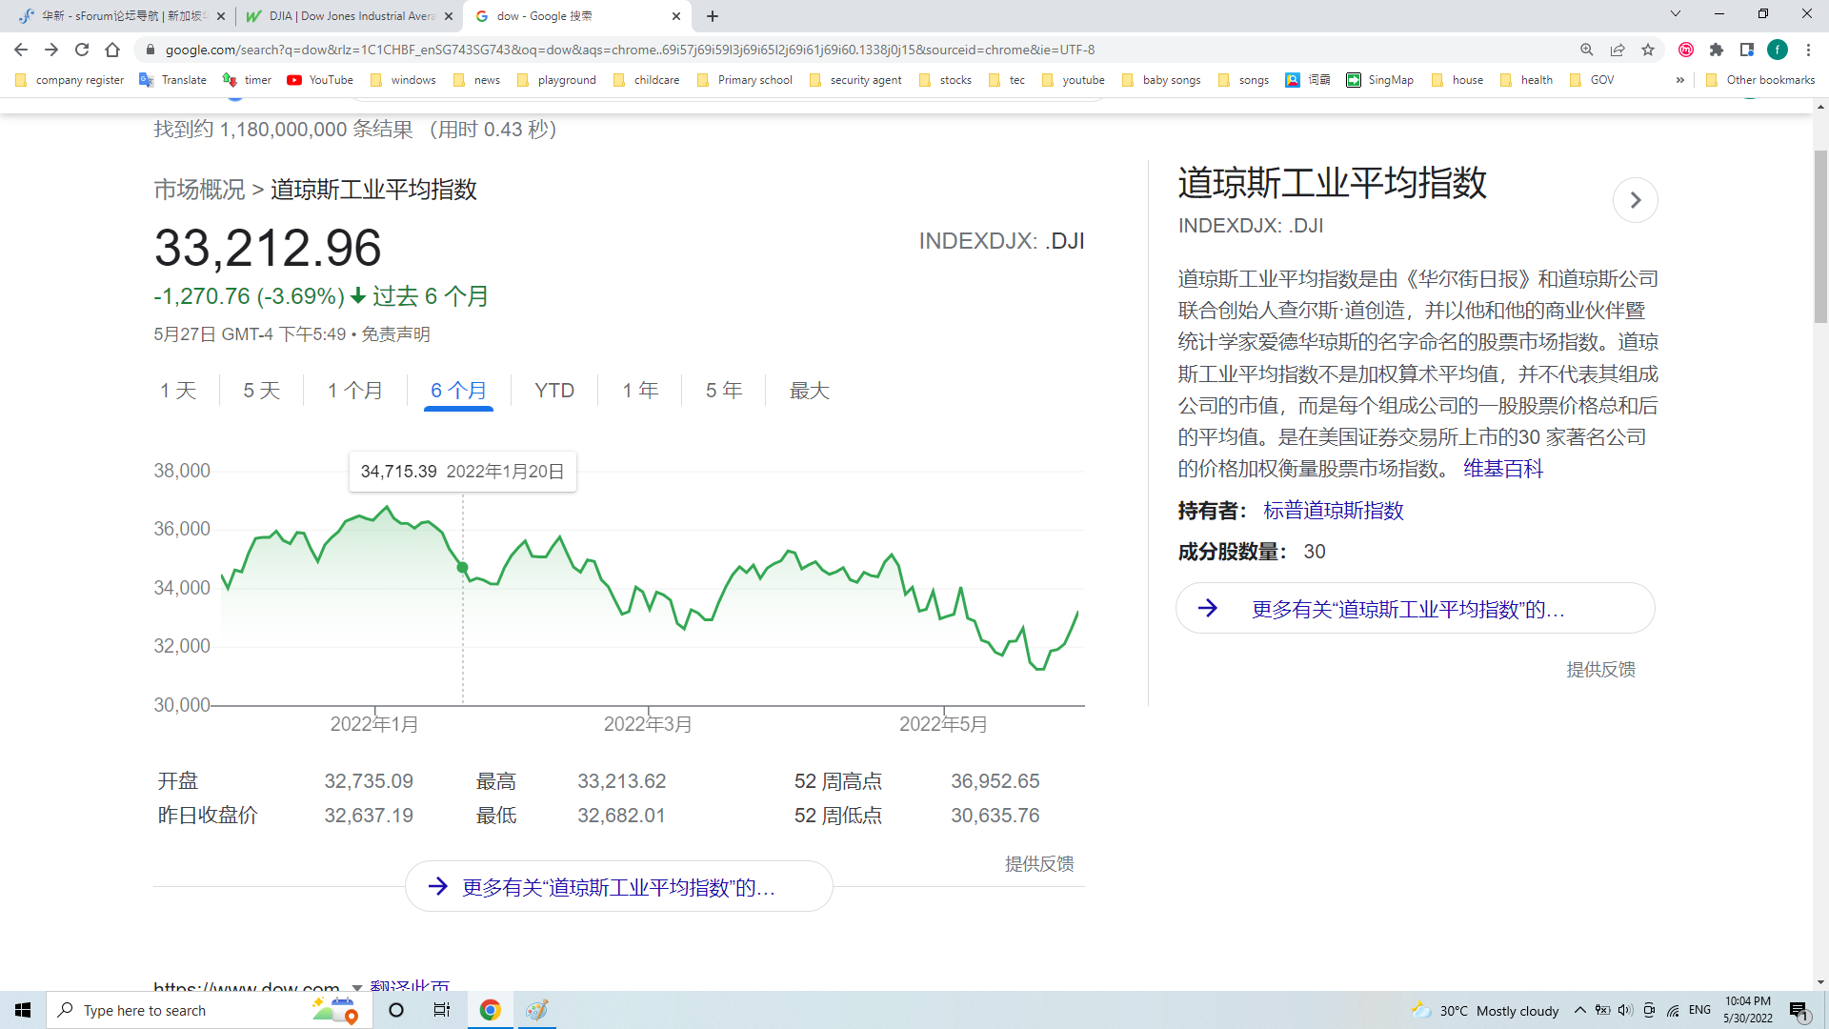This screenshot has width=1829, height=1029.
Task: Click the Chrome icon in taskbar
Action: click(x=490, y=1010)
